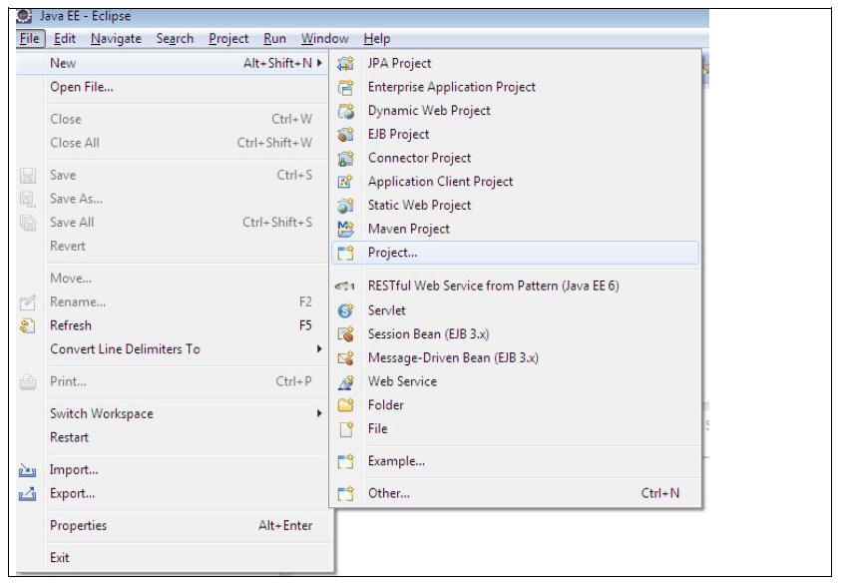The image size is (847, 588).
Task: Expand Convert Line Delimiters To submenu
Action: click(x=319, y=349)
